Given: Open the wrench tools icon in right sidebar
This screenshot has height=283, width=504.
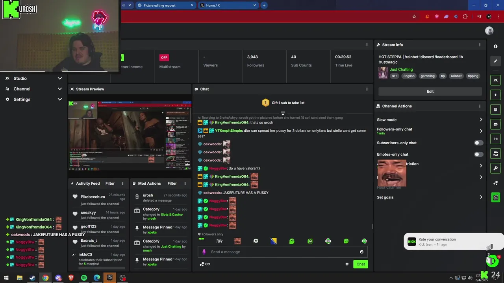Looking at the screenshot, I should click(495, 168).
